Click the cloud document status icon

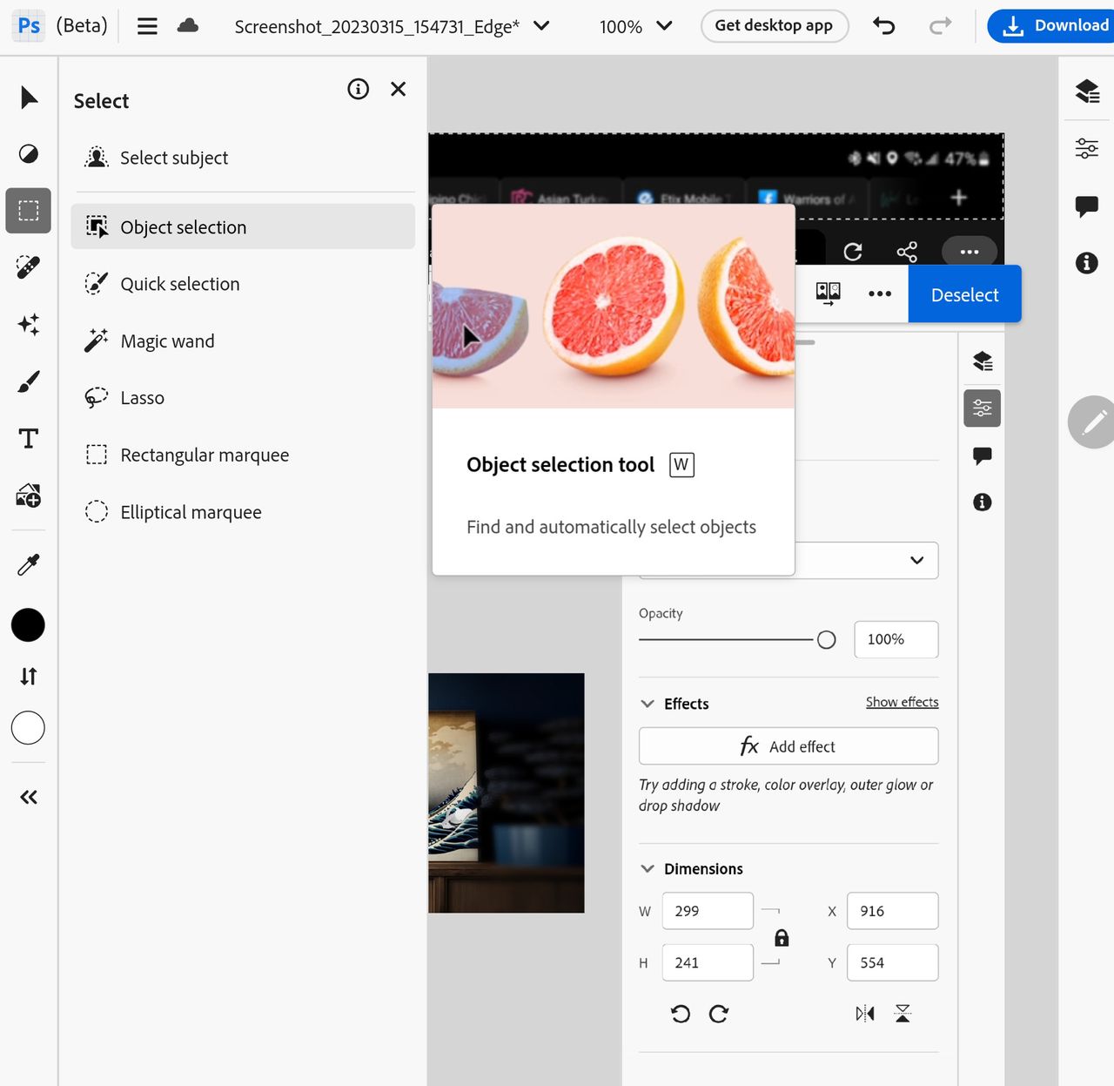(x=188, y=26)
